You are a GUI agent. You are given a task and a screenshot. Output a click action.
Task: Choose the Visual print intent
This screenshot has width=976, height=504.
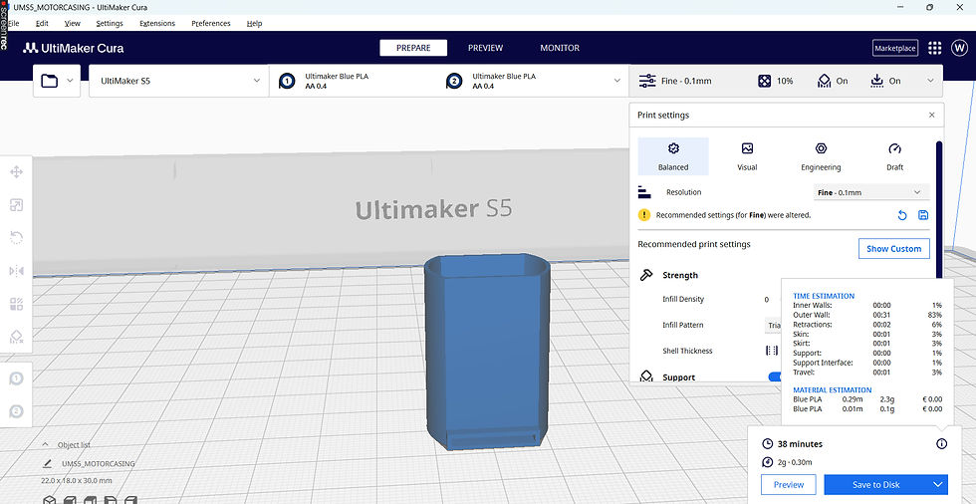[747, 156]
